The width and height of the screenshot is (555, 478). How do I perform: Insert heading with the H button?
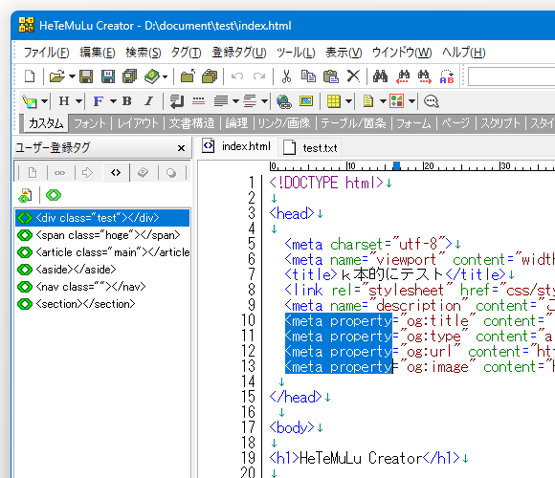(x=64, y=101)
